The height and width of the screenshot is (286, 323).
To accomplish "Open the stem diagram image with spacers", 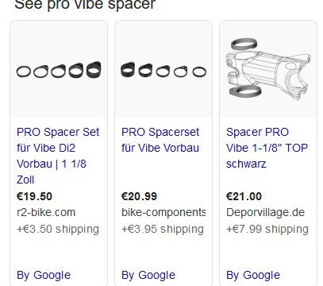I will click(268, 69).
